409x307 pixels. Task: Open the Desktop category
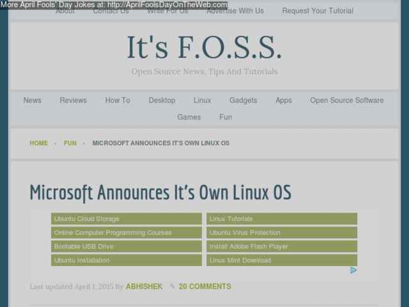162,100
